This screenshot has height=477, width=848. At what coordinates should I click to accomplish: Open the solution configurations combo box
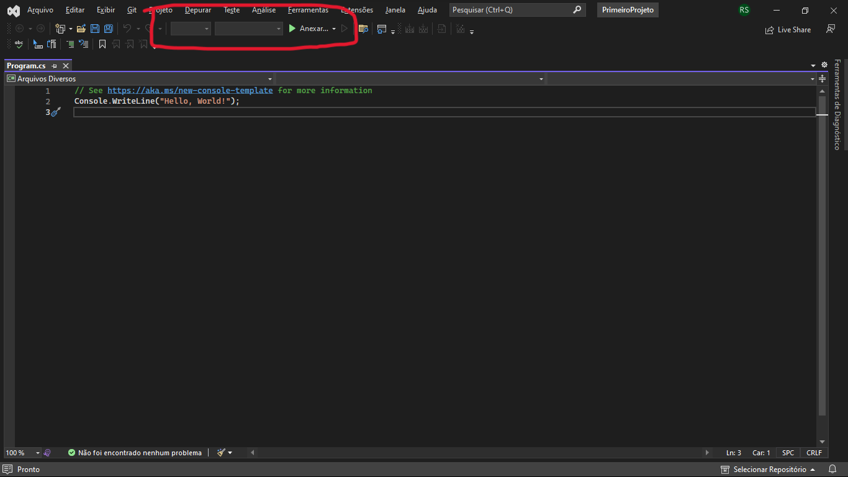191,29
